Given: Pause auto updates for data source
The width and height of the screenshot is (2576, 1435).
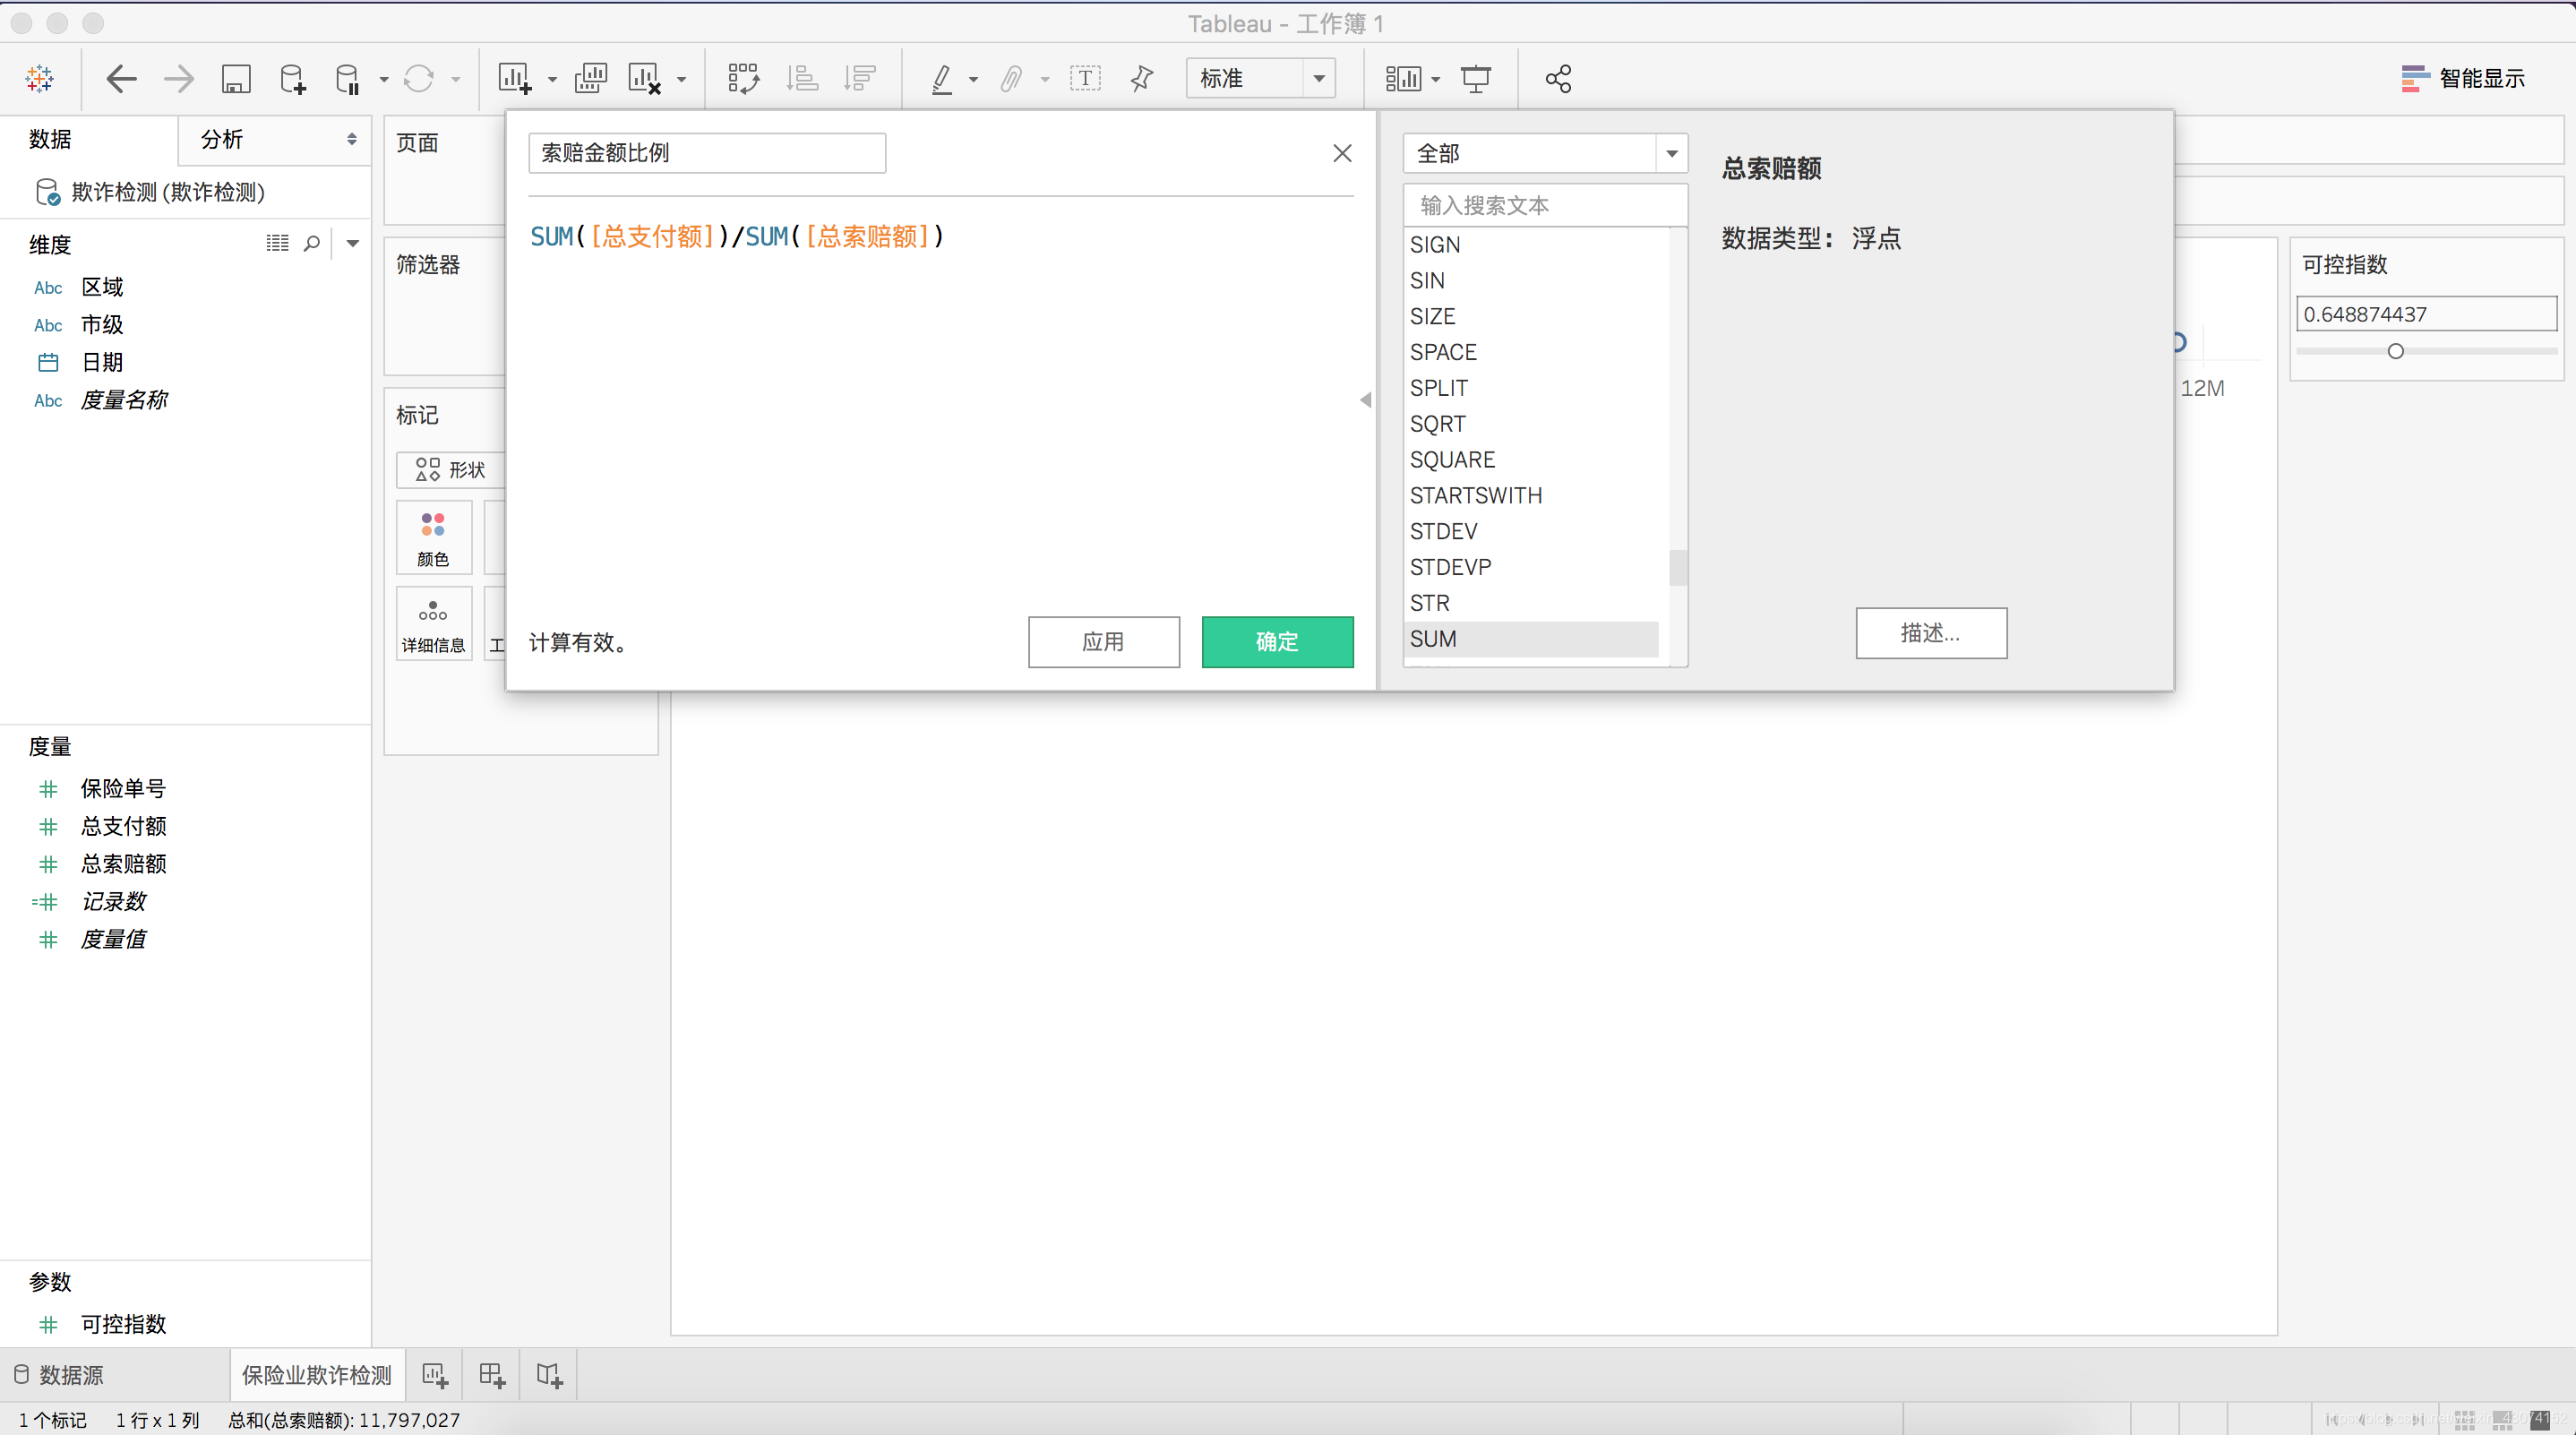Looking at the screenshot, I should coord(347,78).
